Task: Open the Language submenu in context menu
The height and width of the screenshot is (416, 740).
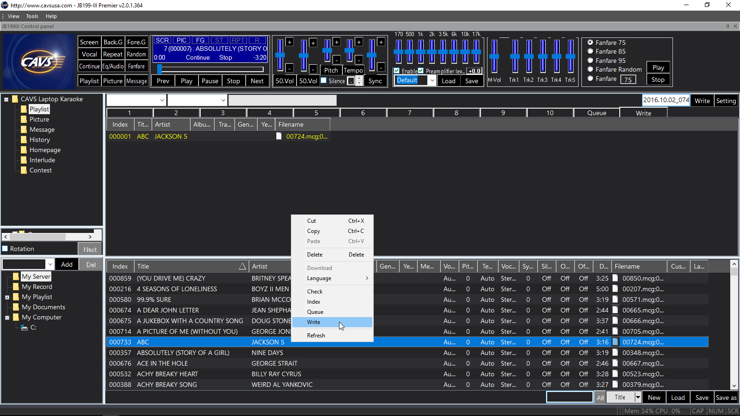Action: click(x=332, y=278)
